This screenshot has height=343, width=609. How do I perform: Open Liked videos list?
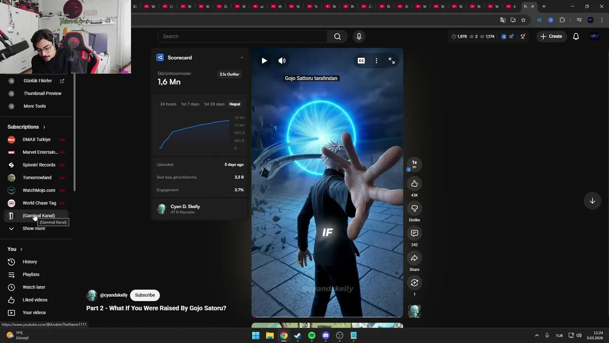click(36, 300)
